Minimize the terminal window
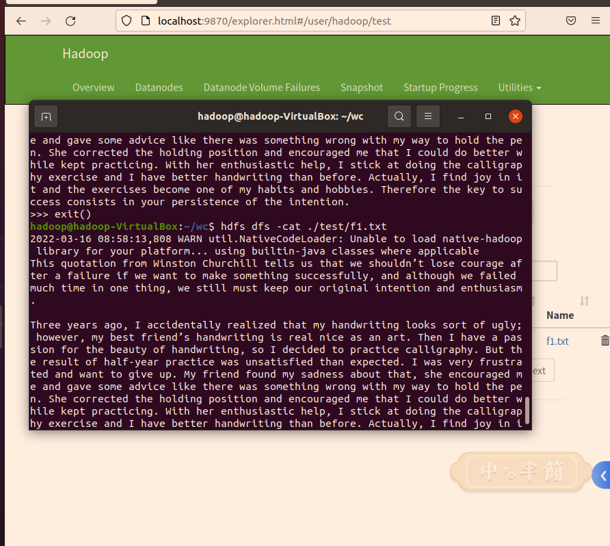 pos(461,116)
